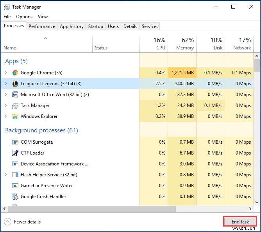The image size is (261, 232).
Task: Switch to the App history tab
Action: click(72, 26)
